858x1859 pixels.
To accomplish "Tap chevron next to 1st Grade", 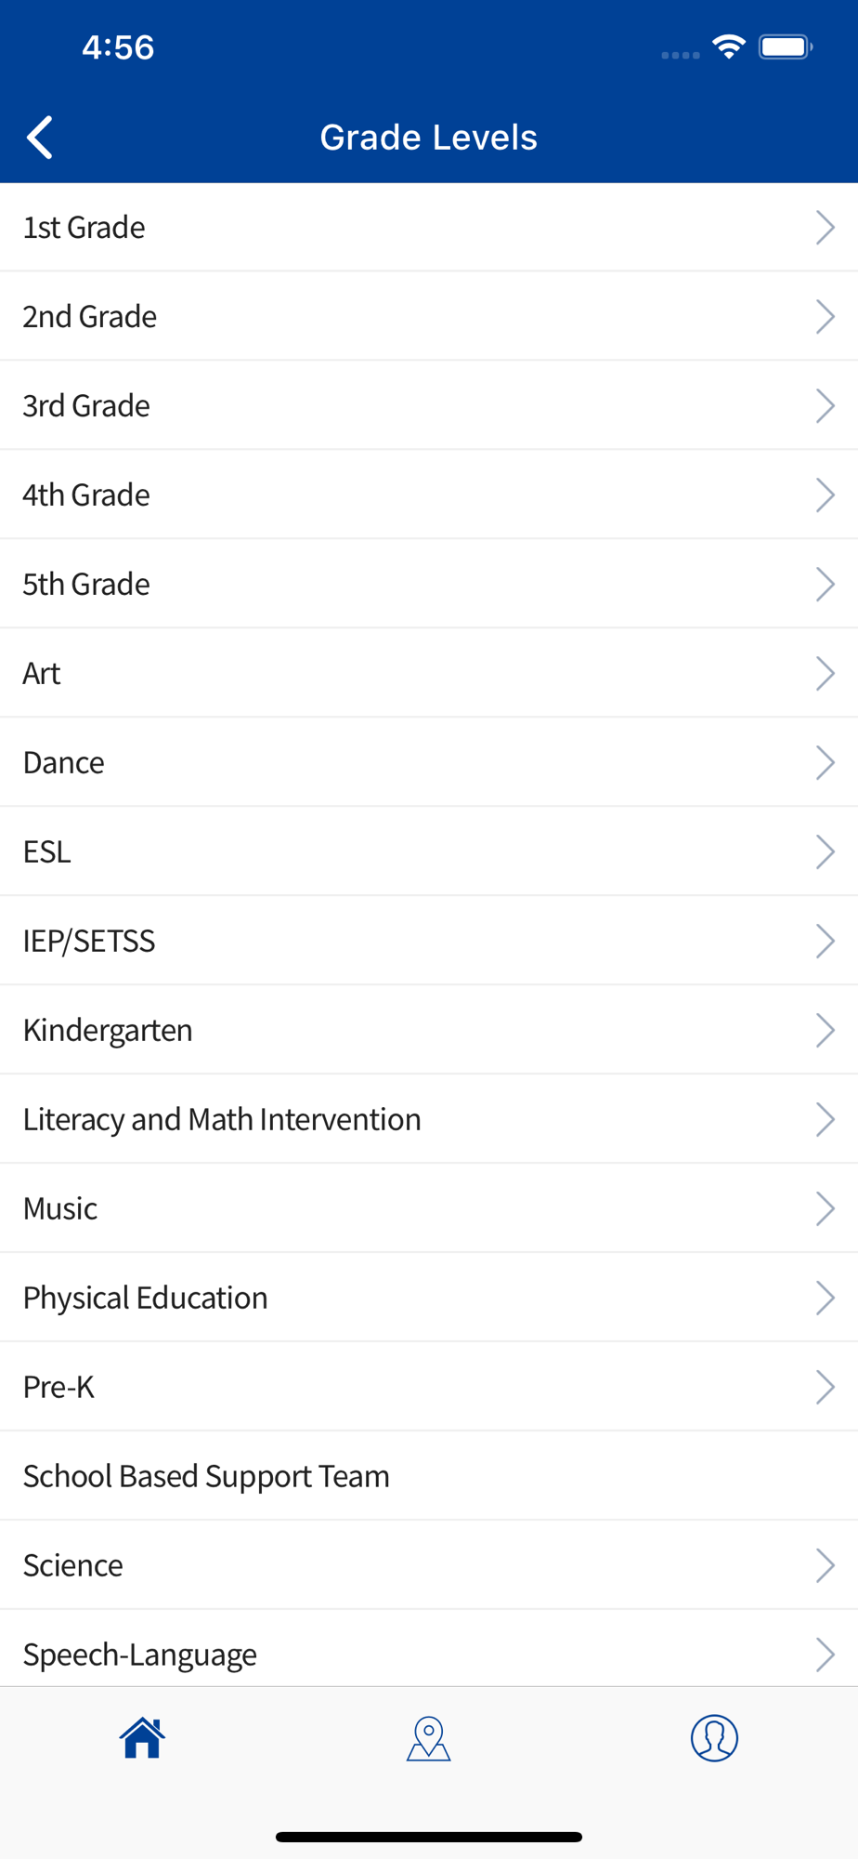I will [825, 228].
